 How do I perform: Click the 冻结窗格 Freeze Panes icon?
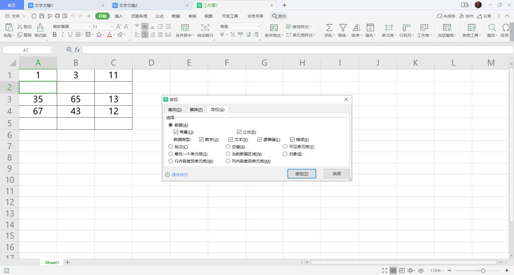[x=447, y=28]
